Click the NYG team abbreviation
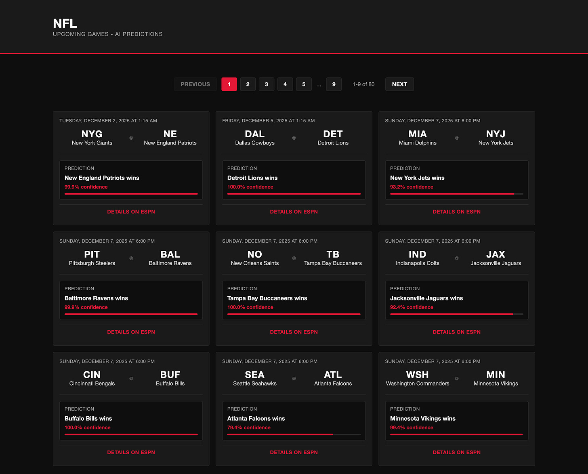Image resolution: width=588 pixels, height=474 pixels. coord(92,134)
